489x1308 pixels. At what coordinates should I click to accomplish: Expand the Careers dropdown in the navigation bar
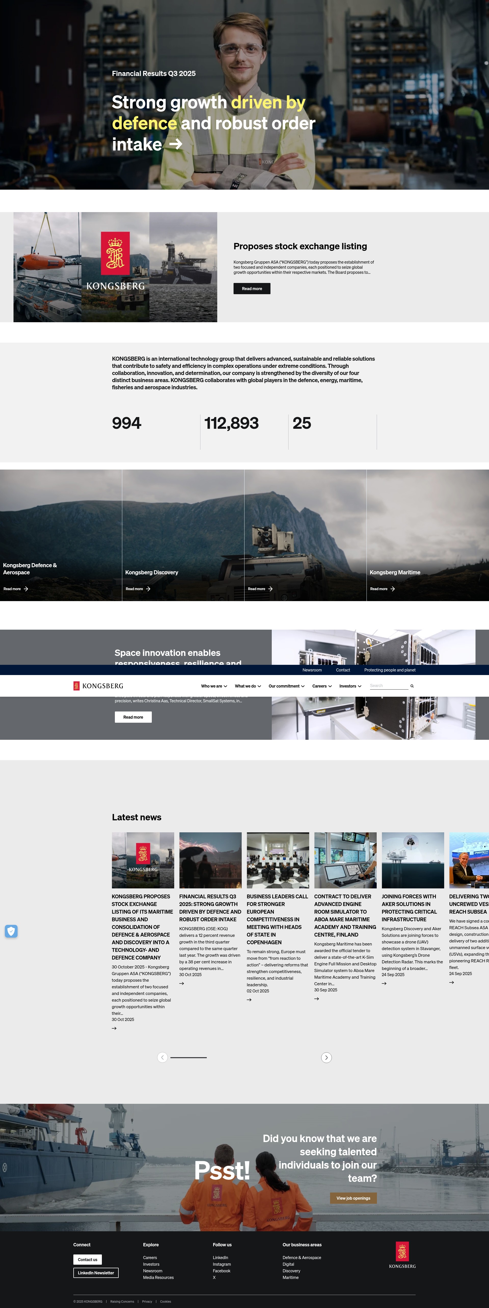tap(322, 686)
